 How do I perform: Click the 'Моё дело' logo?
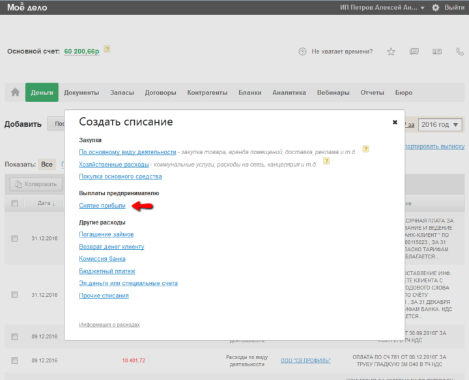[x=27, y=7]
